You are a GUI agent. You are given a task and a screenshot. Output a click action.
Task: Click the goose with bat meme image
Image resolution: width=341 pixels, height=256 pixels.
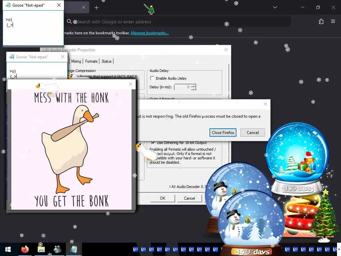pyautogui.click(x=71, y=150)
